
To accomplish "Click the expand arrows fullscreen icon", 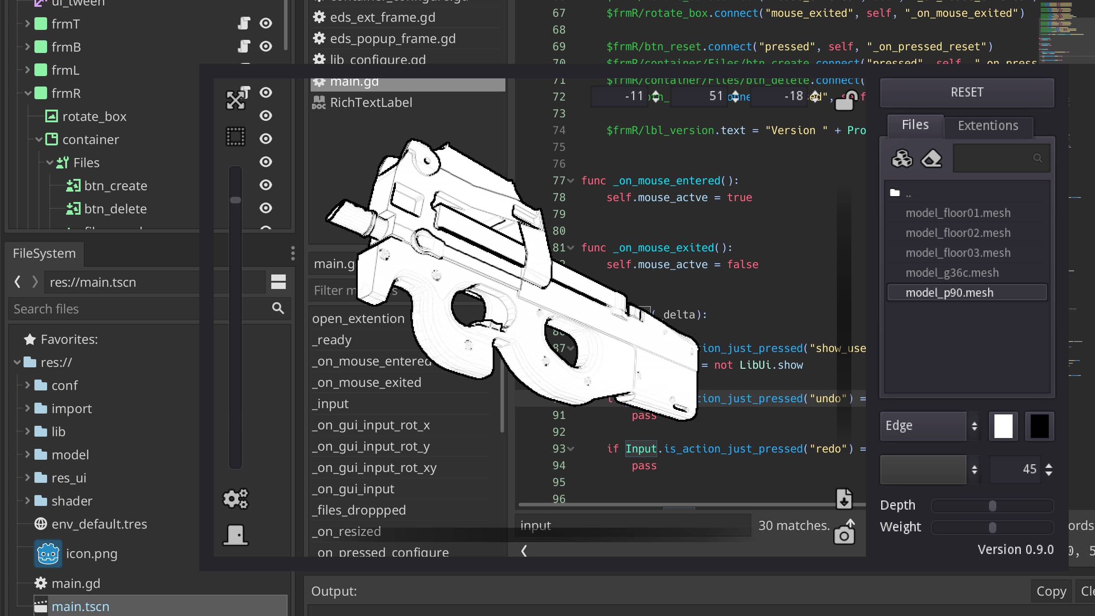I will point(235,100).
